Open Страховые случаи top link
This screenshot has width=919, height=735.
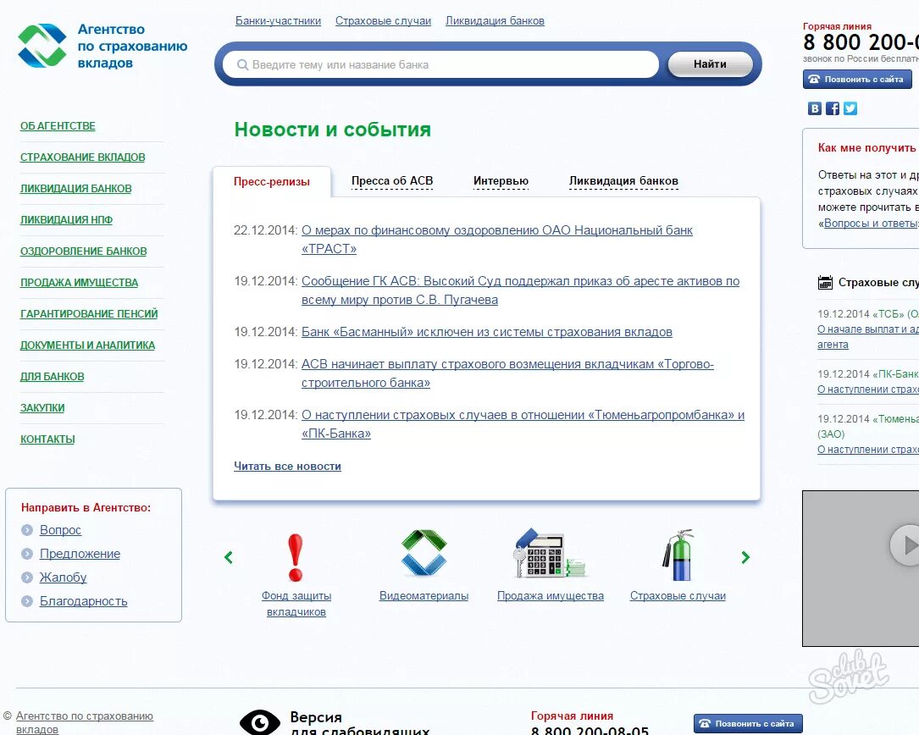click(384, 21)
